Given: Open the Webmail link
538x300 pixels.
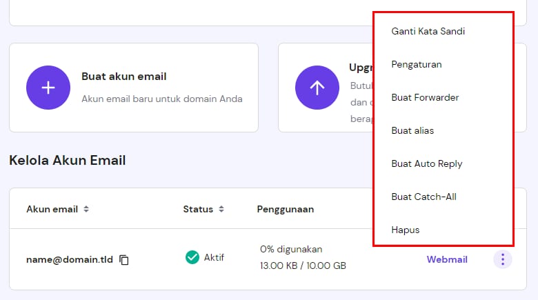Looking at the screenshot, I should [x=447, y=259].
